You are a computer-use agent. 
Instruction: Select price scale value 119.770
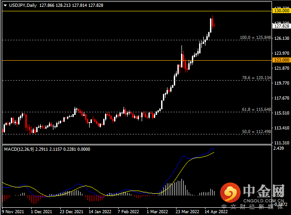(281, 83)
